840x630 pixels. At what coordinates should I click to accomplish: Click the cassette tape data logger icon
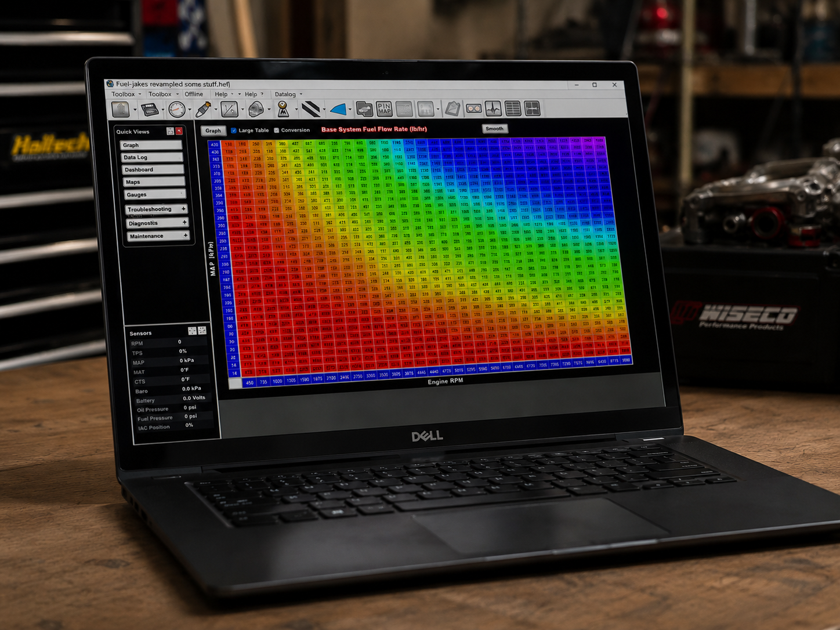[474, 108]
